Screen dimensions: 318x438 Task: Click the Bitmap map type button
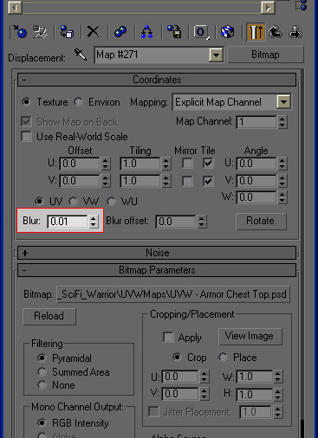pyautogui.click(x=265, y=55)
